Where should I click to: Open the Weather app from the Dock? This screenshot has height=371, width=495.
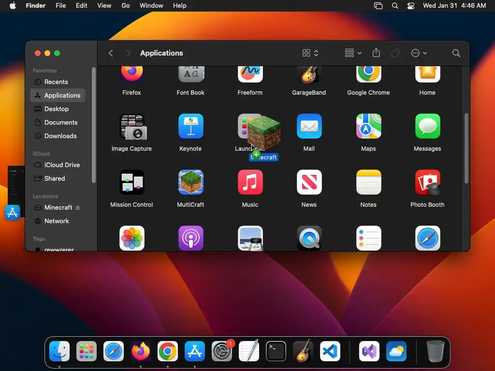tap(396, 351)
